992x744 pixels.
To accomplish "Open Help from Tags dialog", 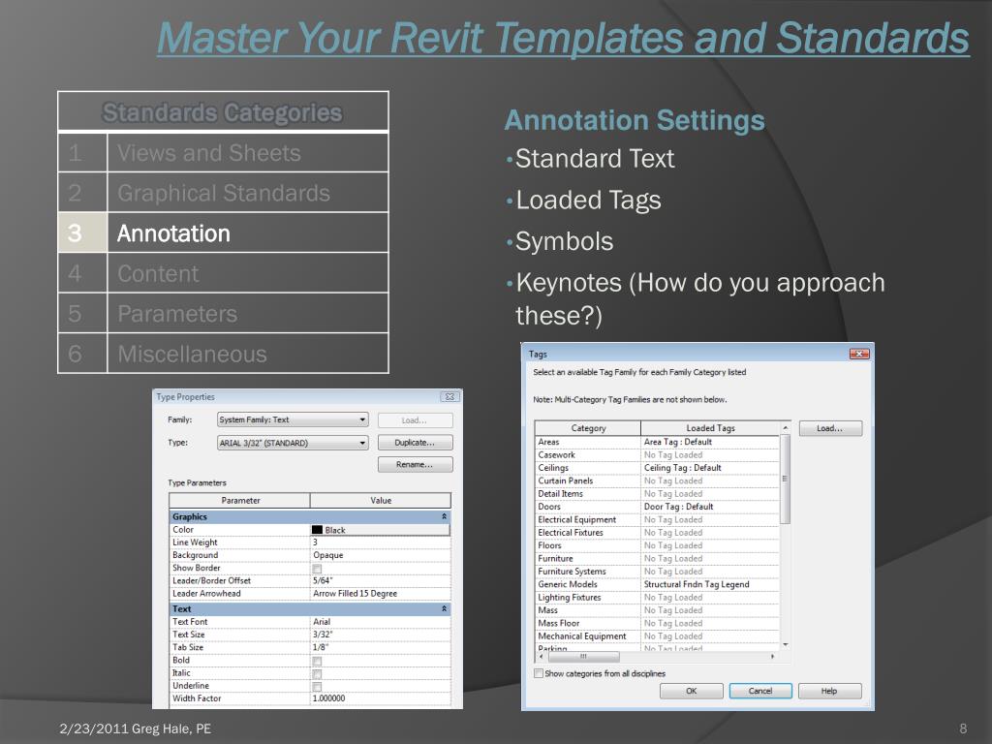I will (x=829, y=691).
